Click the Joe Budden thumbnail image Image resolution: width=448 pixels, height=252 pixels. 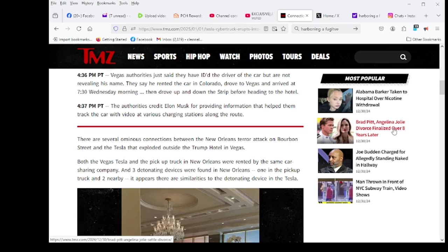coord(335,161)
